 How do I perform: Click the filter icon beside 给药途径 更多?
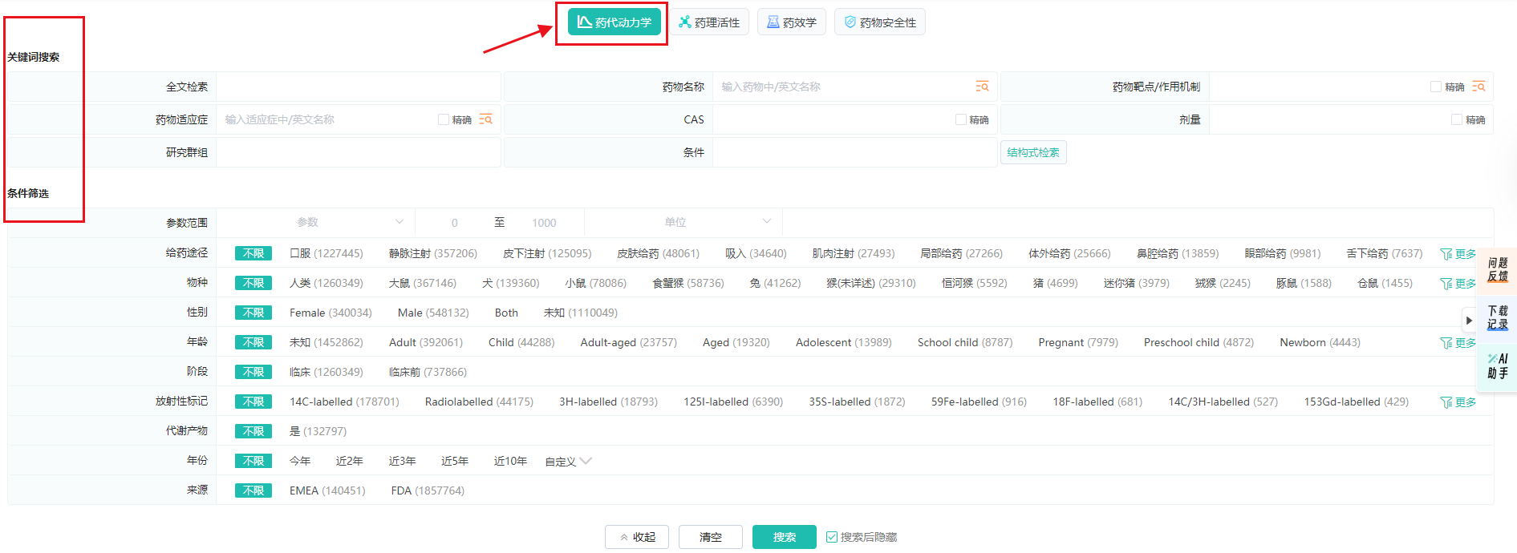coord(1446,254)
